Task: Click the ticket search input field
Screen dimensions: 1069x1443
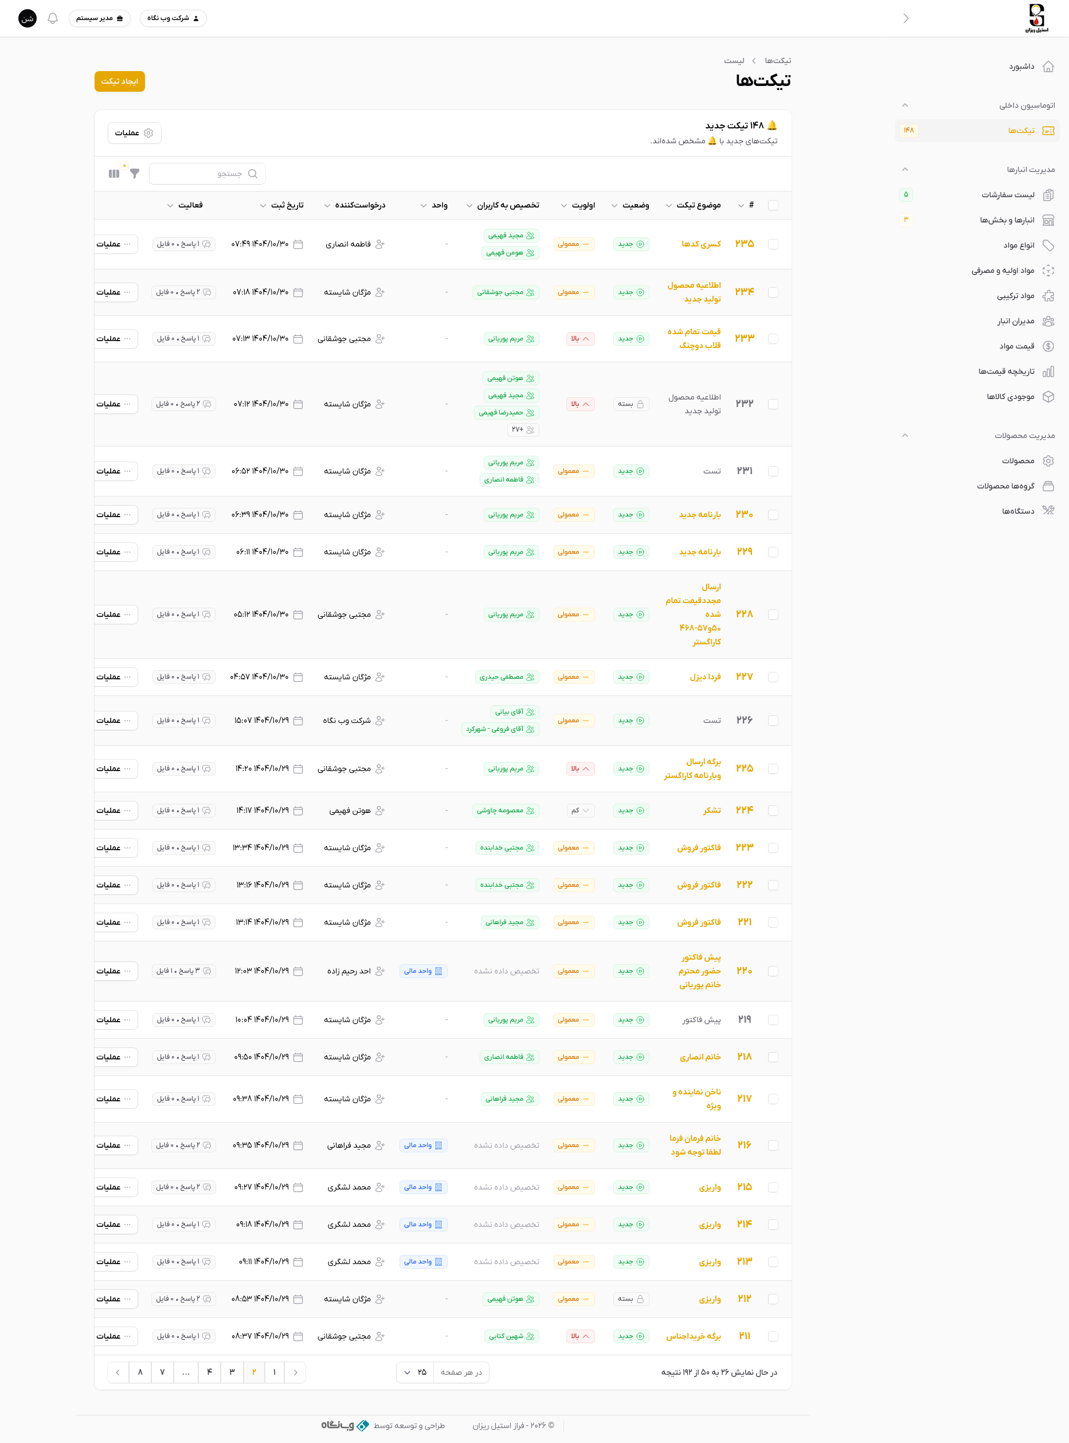Action: pos(207,173)
